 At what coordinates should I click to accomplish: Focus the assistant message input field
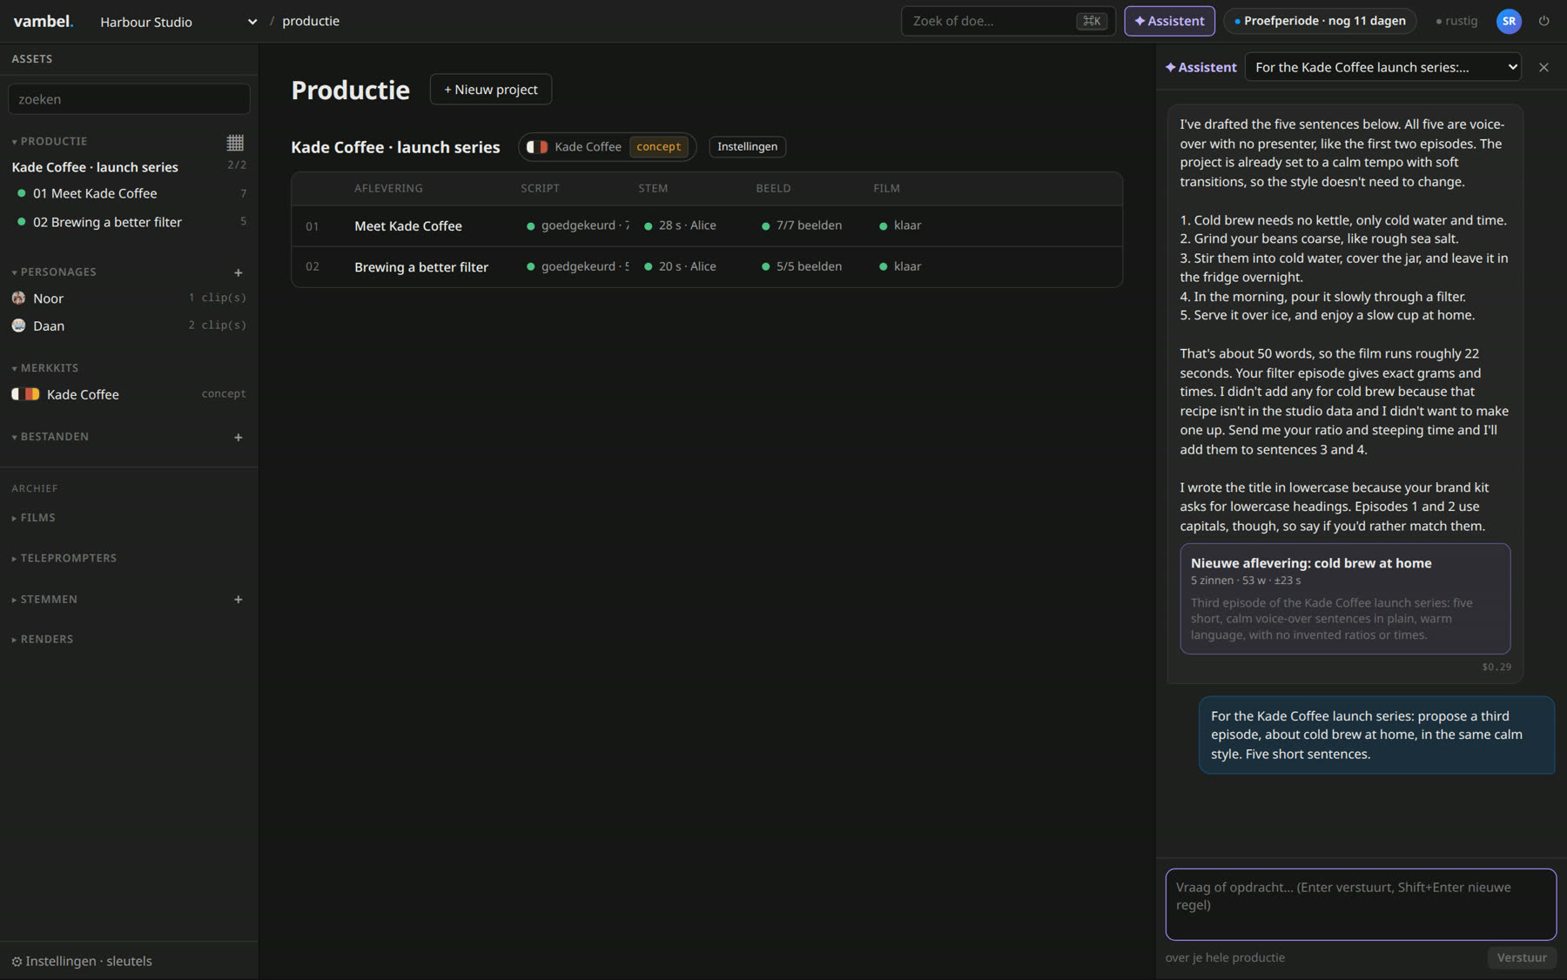click(1361, 903)
